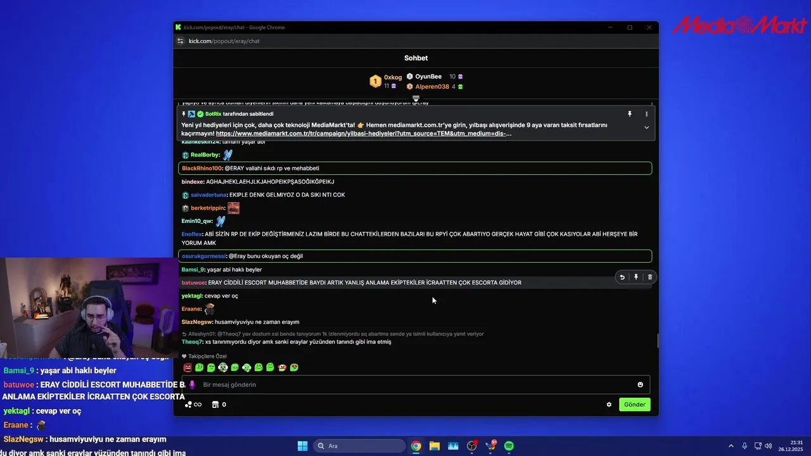Reply to batuwoe's message with the reply icon
The width and height of the screenshot is (811, 456).
click(622, 277)
